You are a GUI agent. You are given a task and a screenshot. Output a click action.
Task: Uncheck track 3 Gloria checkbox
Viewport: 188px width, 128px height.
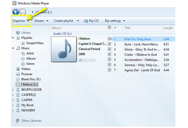(x=109, y=49)
